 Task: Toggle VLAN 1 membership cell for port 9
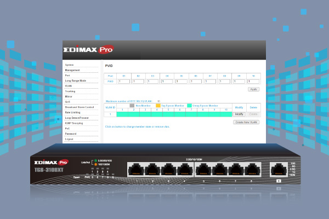(x=214, y=114)
